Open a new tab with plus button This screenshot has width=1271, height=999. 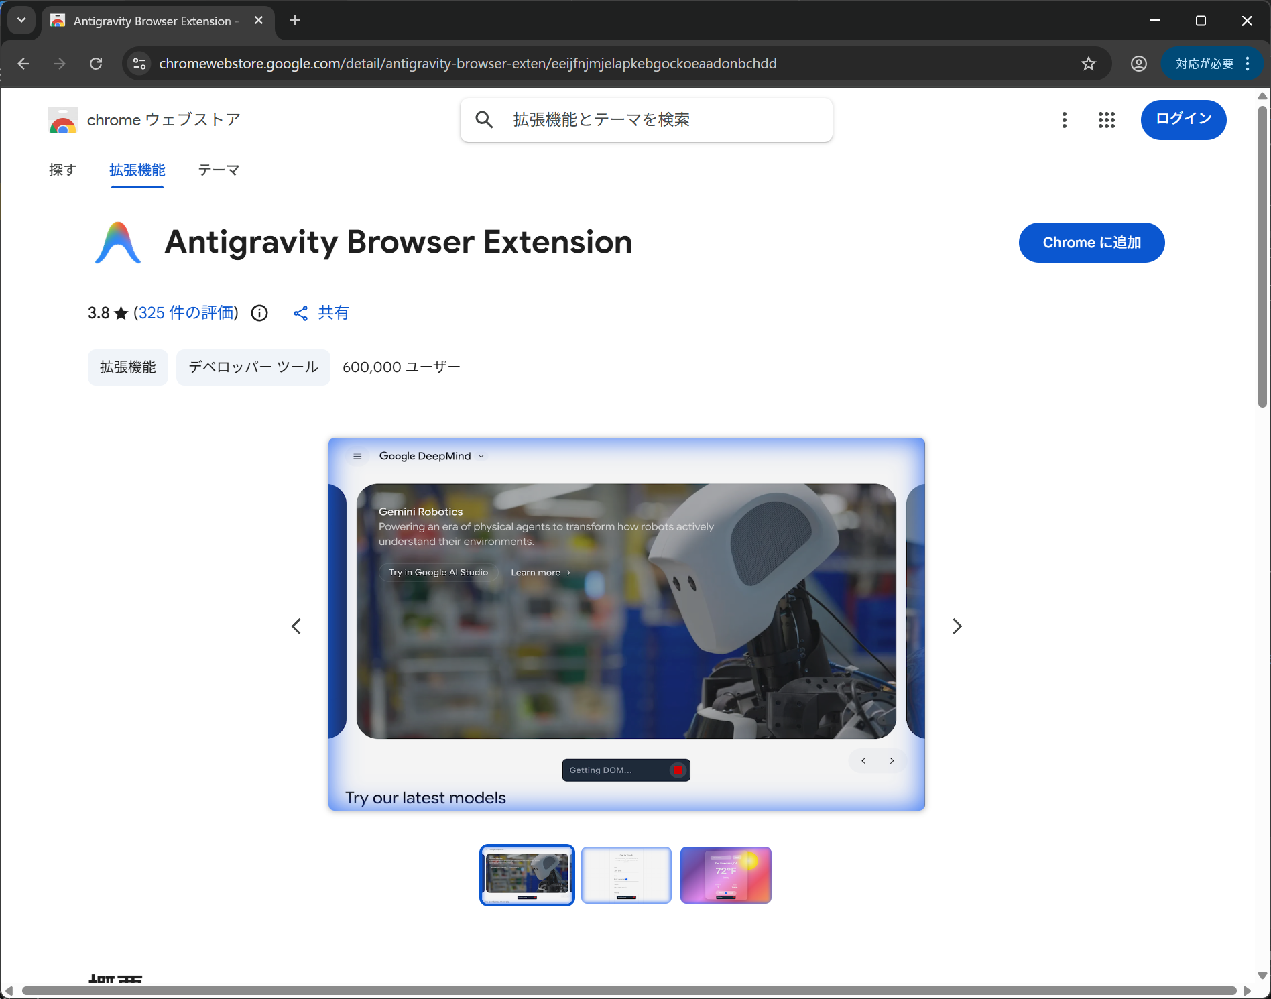[295, 21]
